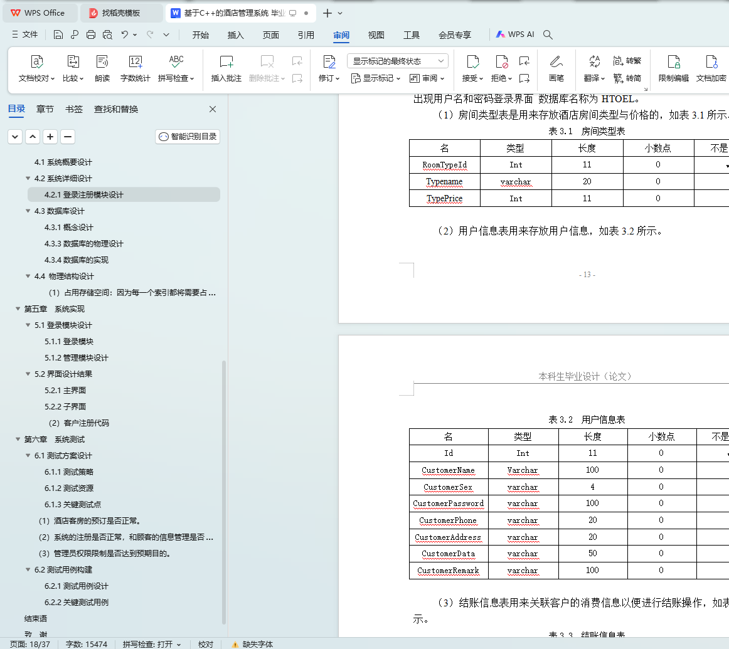The width and height of the screenshot is (729, 649).
Task: Add a new document tab
Action: pyautogui.click(x=327, y=13)
